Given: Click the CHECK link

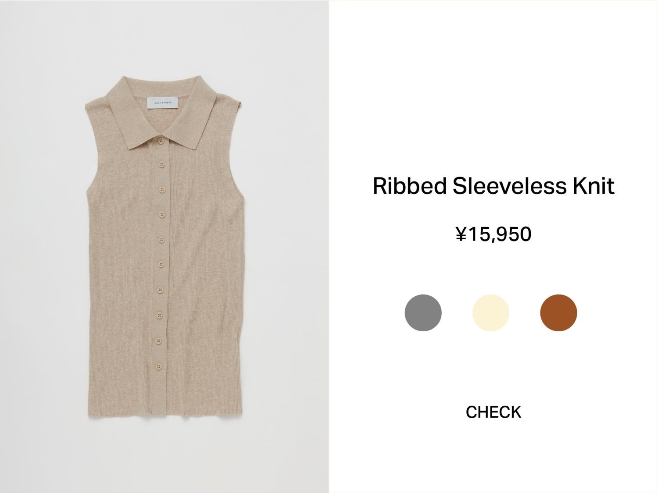Looking at the screenshot, I should point(493,412).
